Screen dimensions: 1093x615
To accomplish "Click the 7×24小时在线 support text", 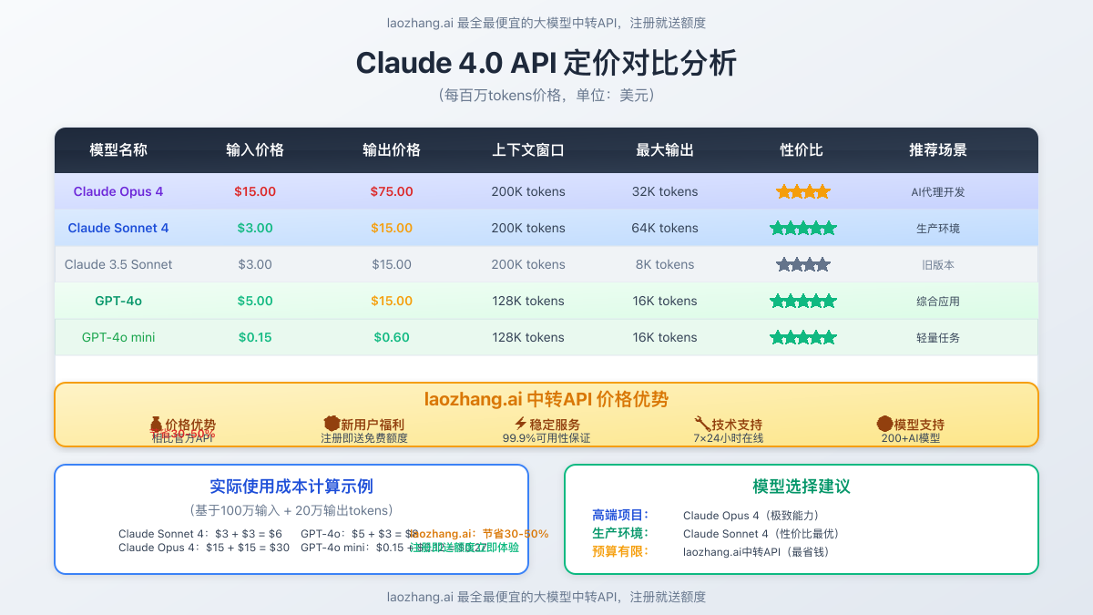I will click(x=729, y=438).
